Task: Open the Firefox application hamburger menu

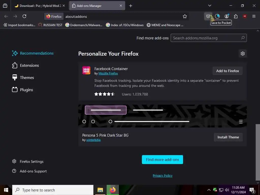Action: click(254, 16)
